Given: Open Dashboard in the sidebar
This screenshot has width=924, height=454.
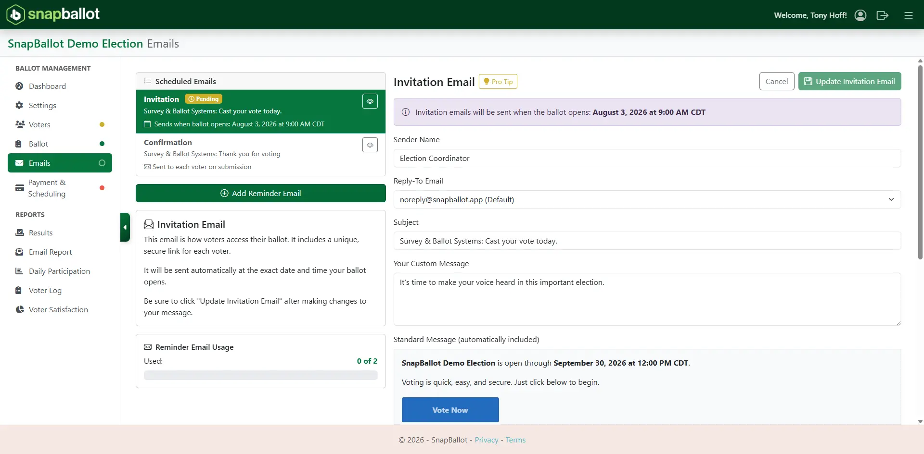Looking at the screenshot, I should tap(60, 86).
